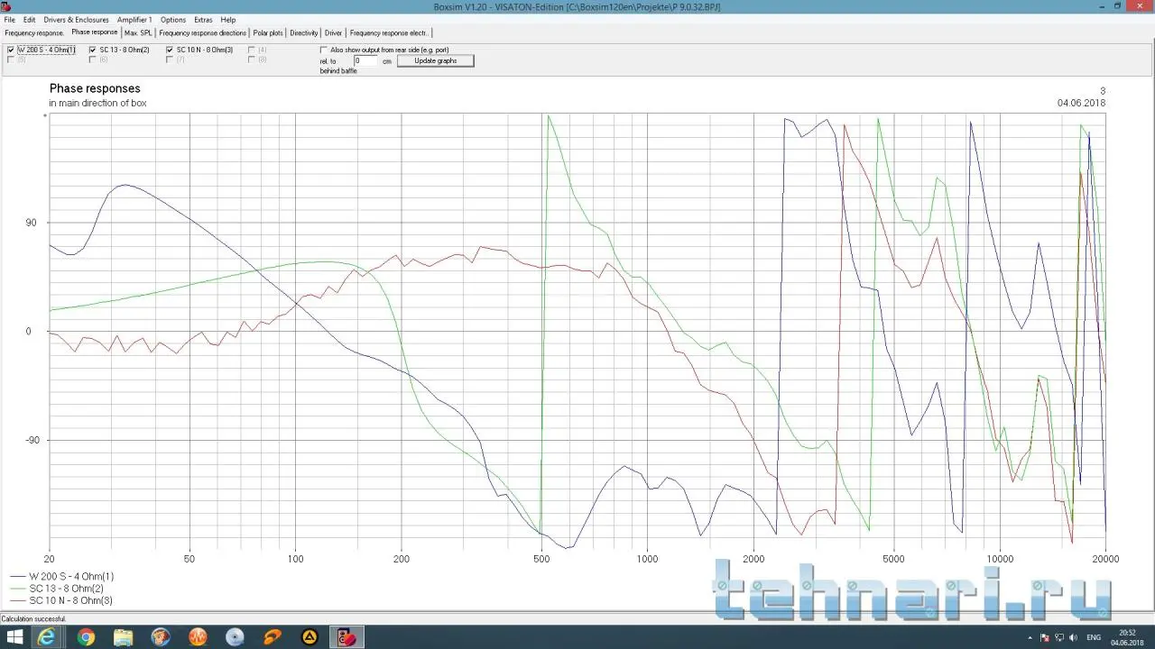Click the Action Center flag tray icon
Viewport: 1155px width, 649px height.
(1044, 637)
